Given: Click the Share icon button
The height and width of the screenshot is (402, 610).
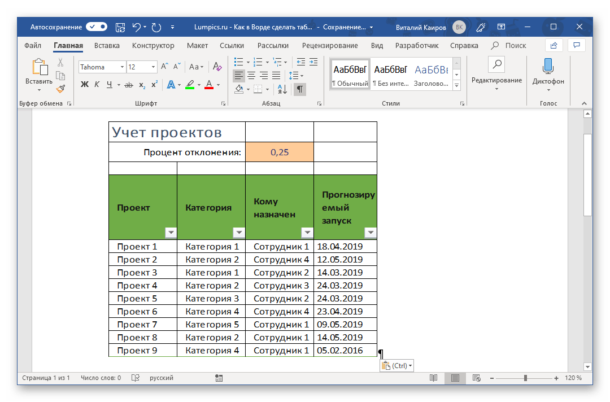Looking at the screenshot, I should 554,46.
